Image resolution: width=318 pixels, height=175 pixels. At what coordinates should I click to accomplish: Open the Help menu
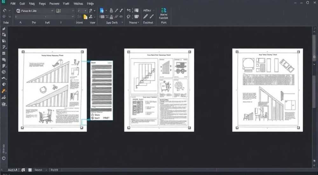tap(90, 3)
